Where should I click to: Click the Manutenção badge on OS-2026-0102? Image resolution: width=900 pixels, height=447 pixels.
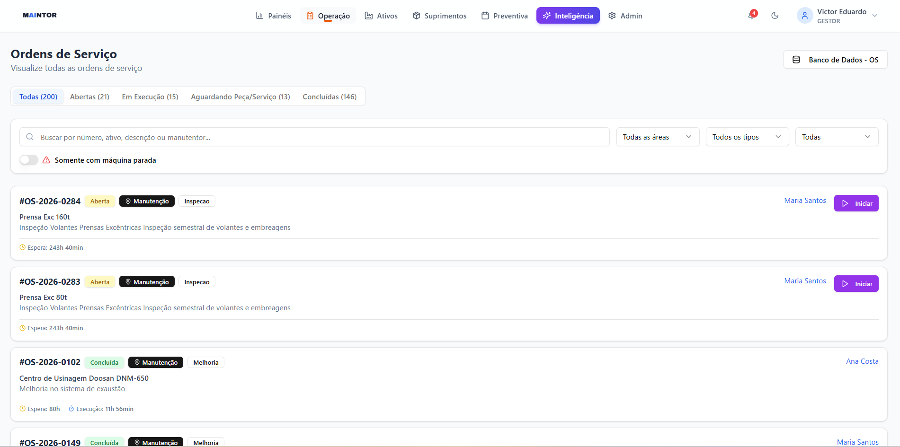click(x=156, y=362)
